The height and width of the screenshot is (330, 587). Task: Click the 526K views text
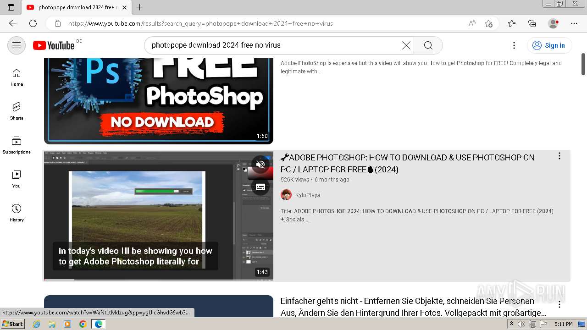click(x=295, y=180)
